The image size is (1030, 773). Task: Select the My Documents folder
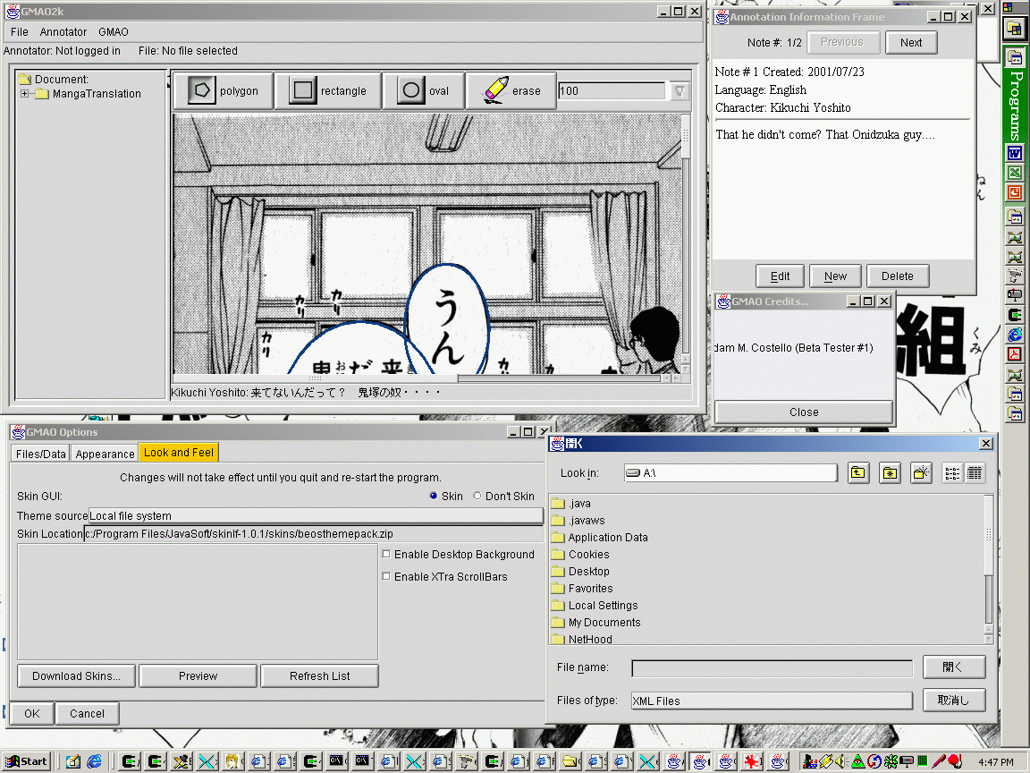595,623
